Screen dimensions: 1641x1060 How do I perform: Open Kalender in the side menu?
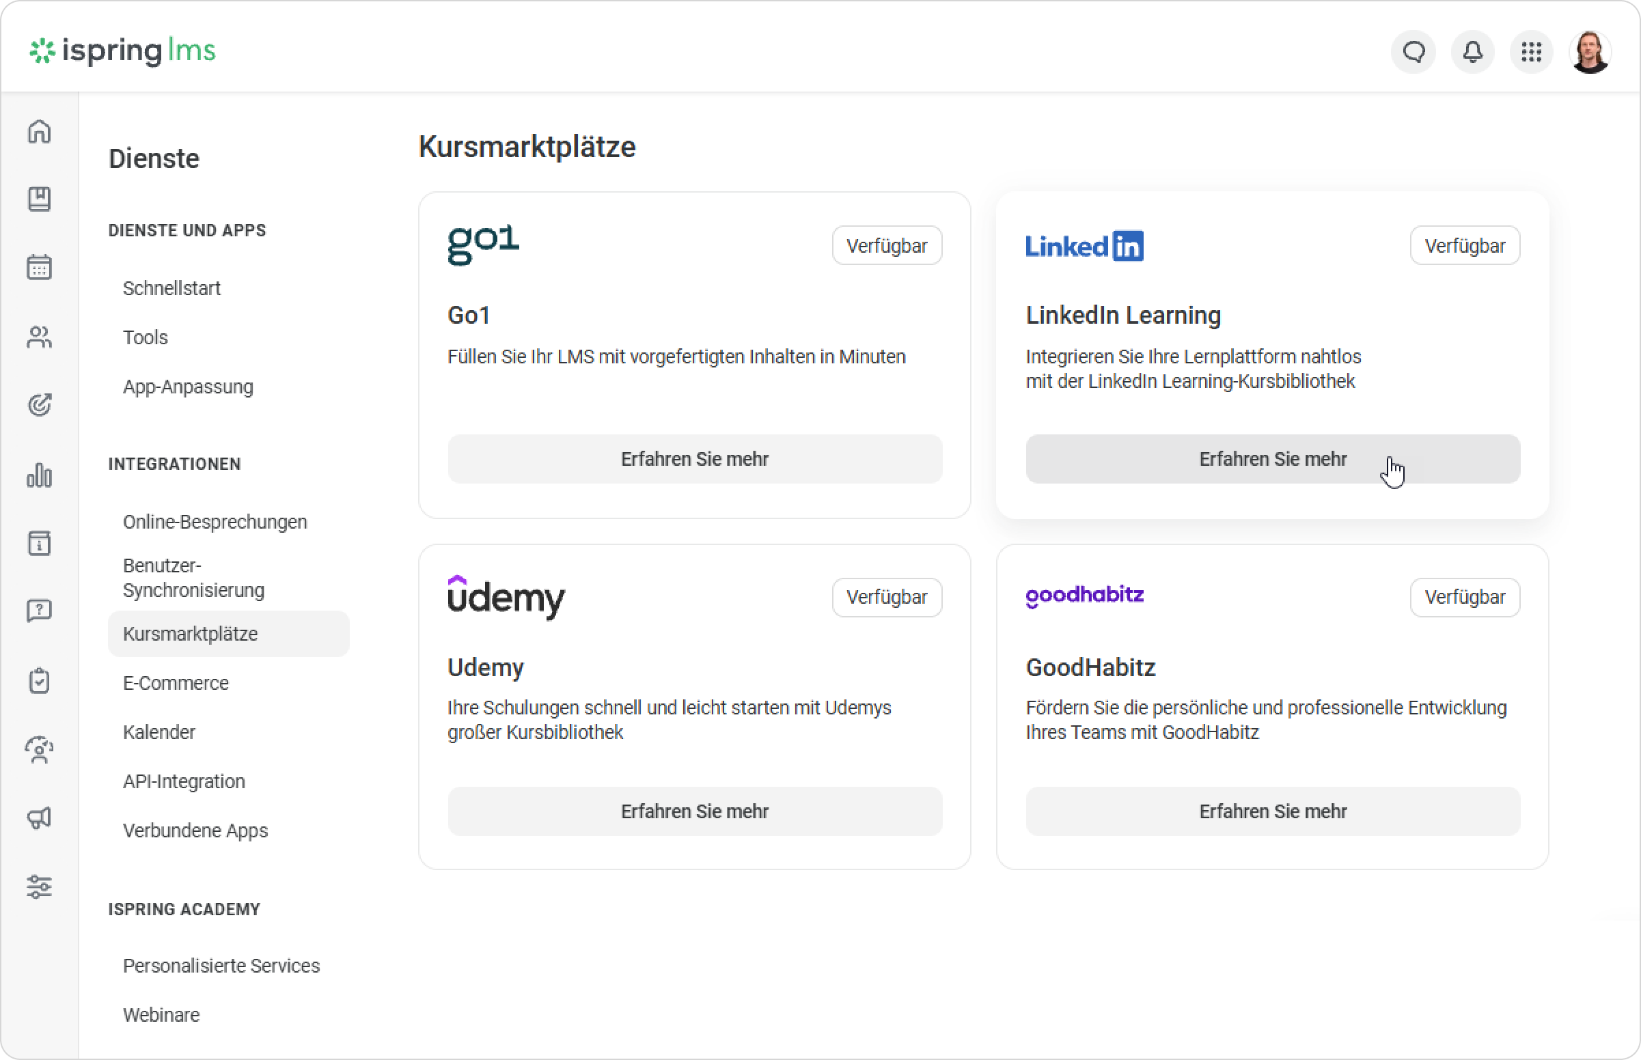tap(159, 732)
